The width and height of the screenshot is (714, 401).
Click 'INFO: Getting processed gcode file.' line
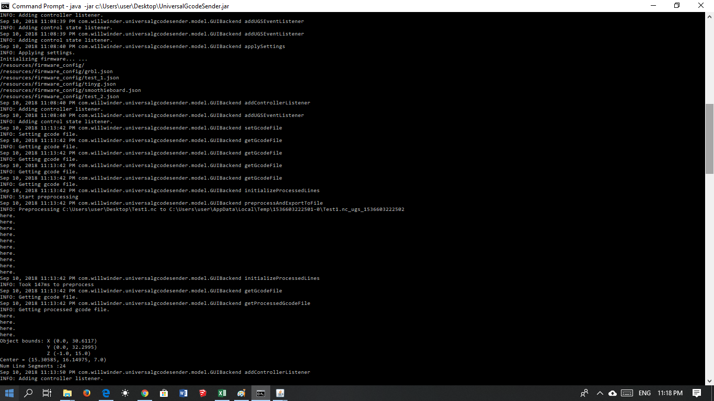pyautogui.click(x=55, y=310)
